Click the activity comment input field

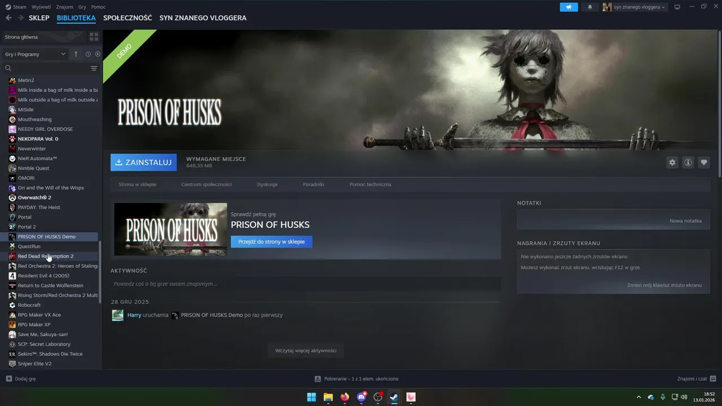305,284
